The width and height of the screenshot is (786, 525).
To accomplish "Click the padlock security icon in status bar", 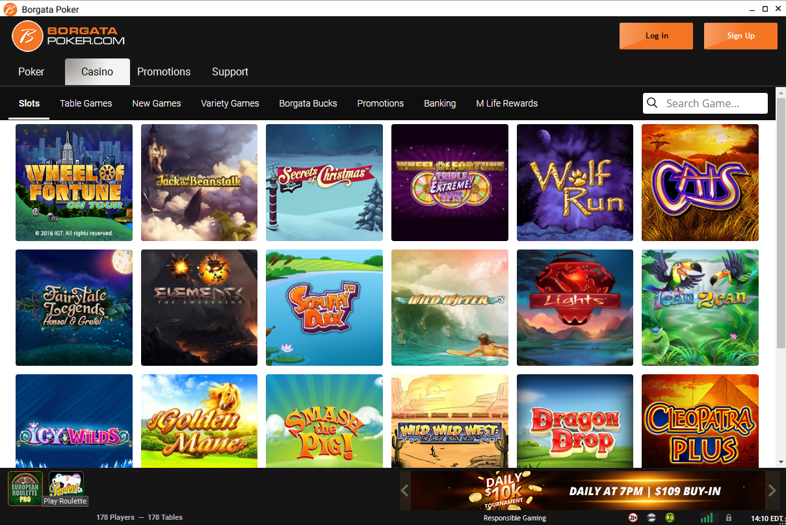I will [728, 518].
